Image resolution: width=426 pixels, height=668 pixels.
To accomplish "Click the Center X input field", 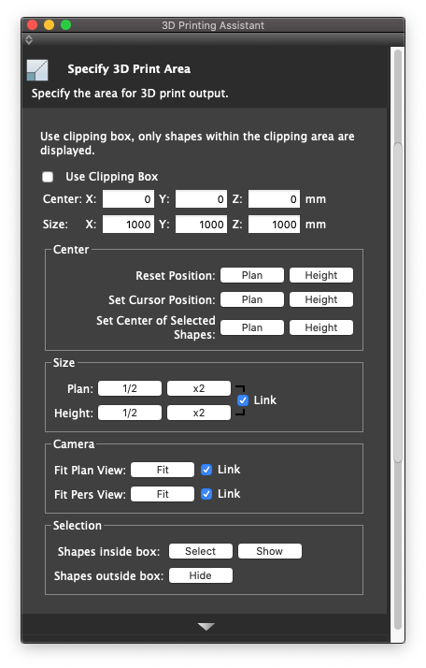I will (x=128, y=199).
